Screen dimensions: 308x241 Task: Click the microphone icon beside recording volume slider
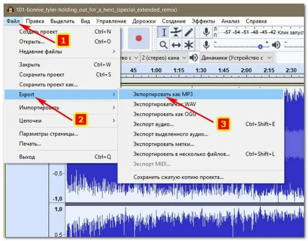tap(206, 45)
